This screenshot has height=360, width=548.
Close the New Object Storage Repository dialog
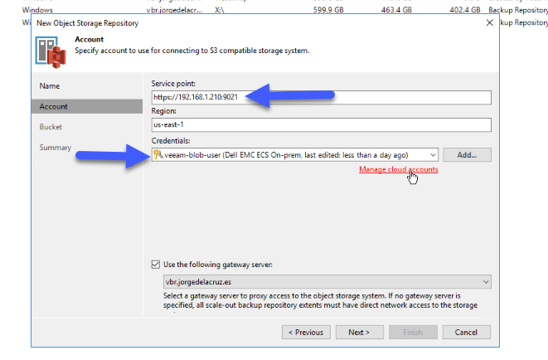[x=490, y=22]
